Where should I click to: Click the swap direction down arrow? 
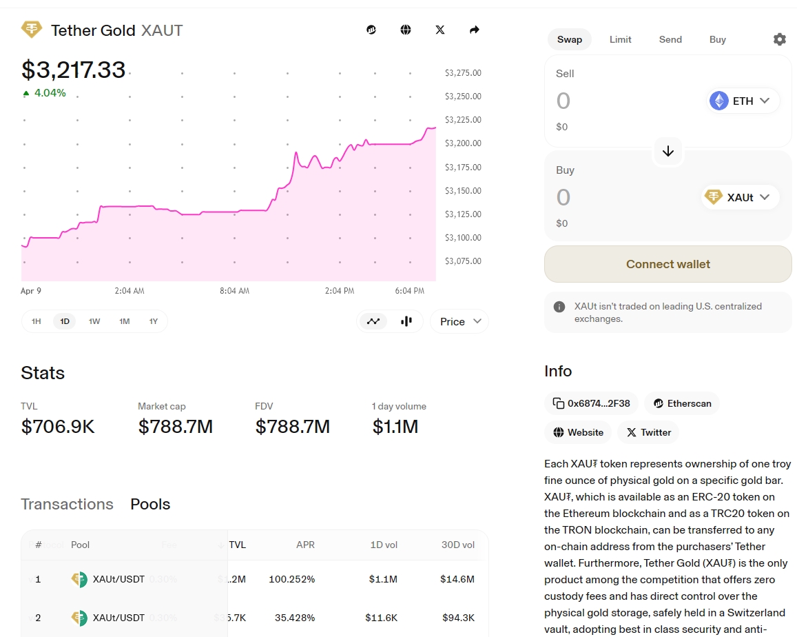click(668, 151)
